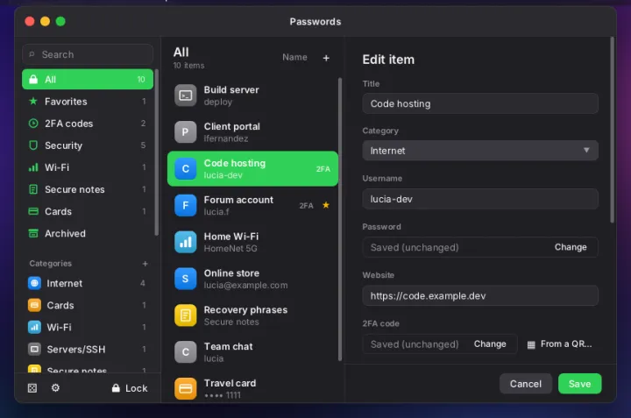Click the Favorites star icon in sidebar

point(33,101)
